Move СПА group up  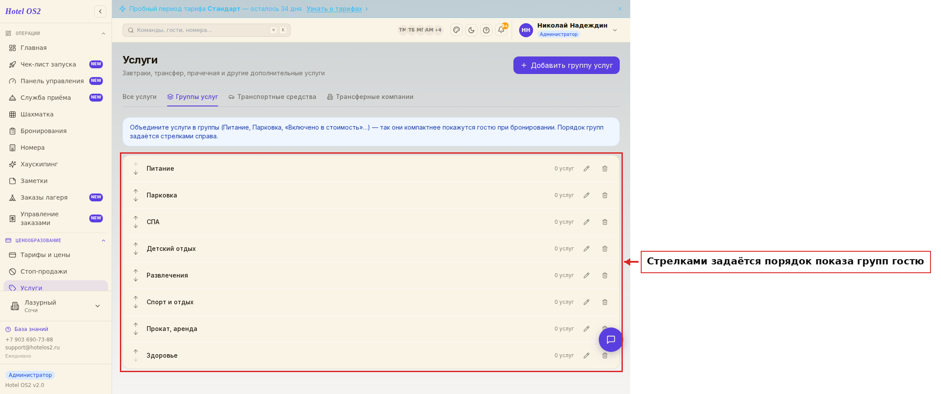136,218
